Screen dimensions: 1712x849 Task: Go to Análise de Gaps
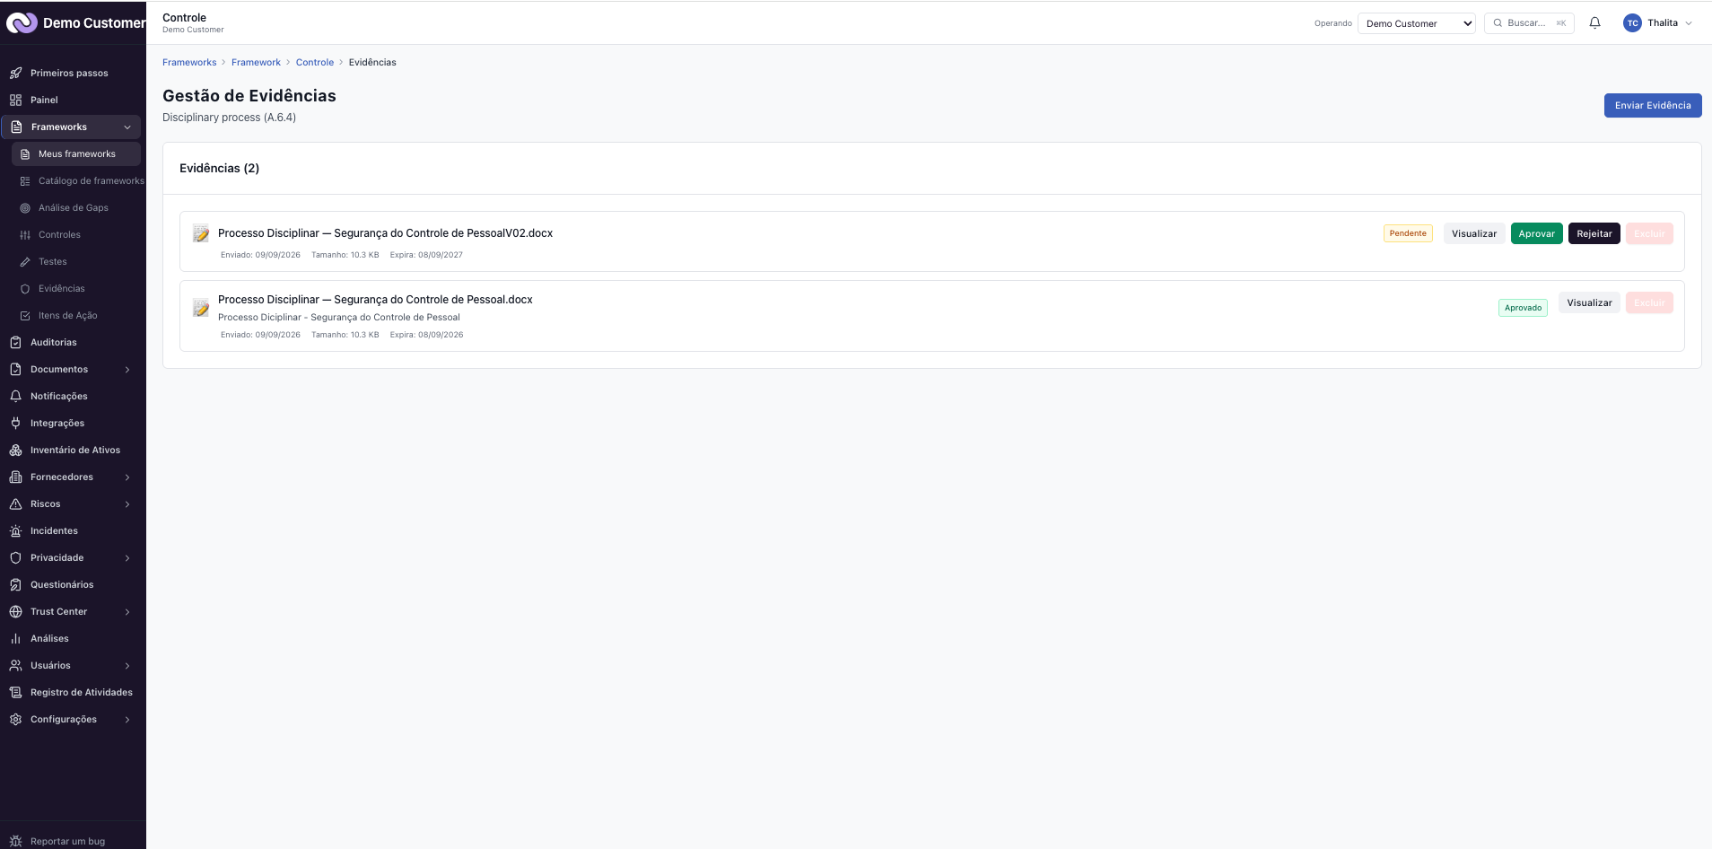click(x=76, y=207)
